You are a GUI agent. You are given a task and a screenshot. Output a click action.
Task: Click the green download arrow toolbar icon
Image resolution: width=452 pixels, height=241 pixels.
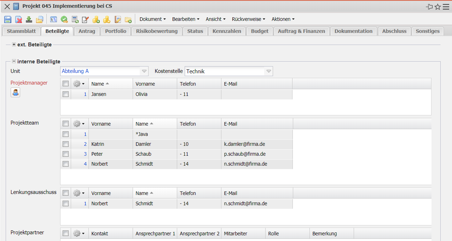click(29, 19)
